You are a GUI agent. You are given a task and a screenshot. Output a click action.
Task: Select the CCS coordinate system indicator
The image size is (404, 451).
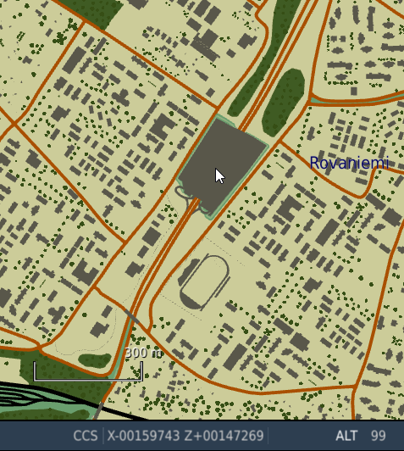click(86, 436)
